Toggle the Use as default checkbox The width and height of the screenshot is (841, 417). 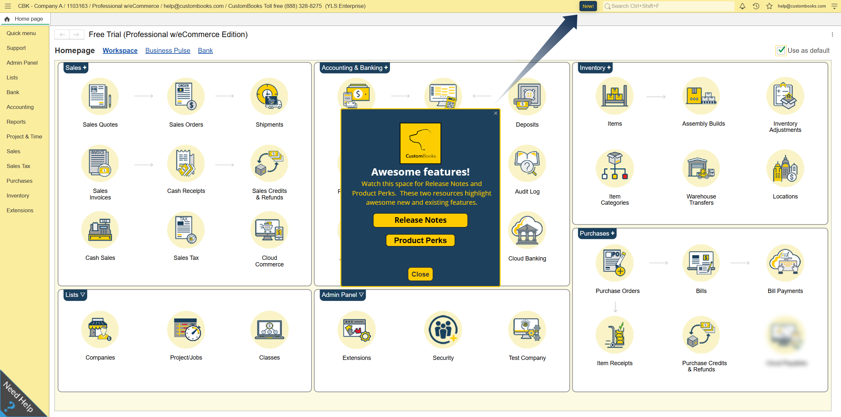point(781,51)
